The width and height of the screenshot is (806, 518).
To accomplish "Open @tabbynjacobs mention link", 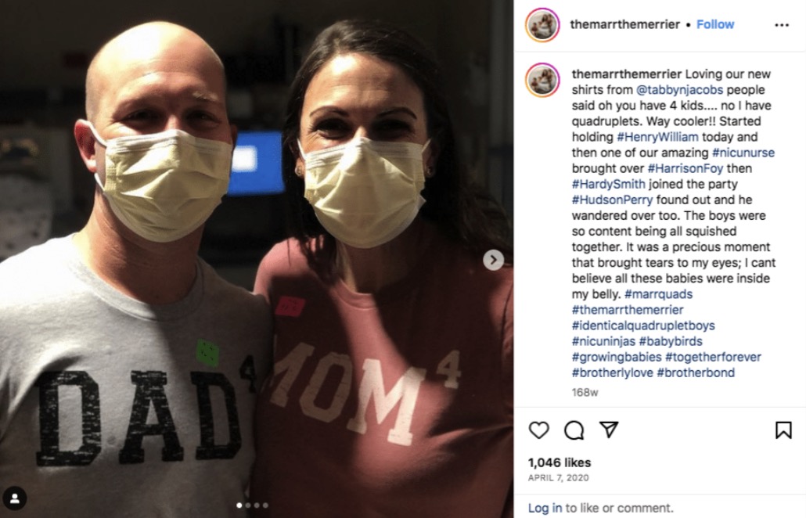I will 679,89.
